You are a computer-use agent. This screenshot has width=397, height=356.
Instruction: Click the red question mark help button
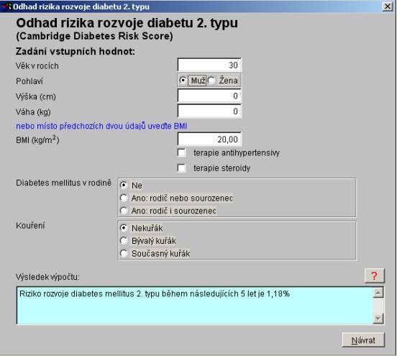[375, 275]
